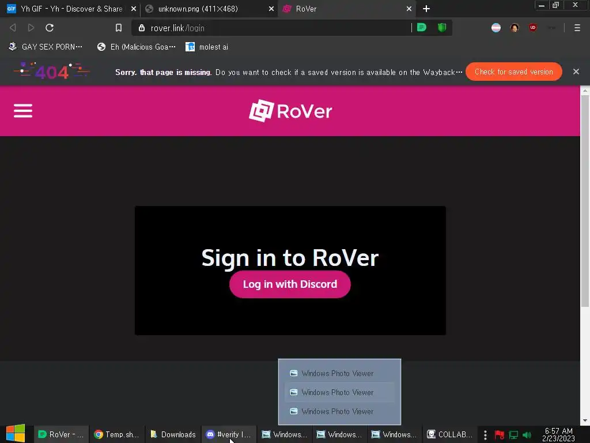Open Windows Start menu
590x443 pixels.
16,434
